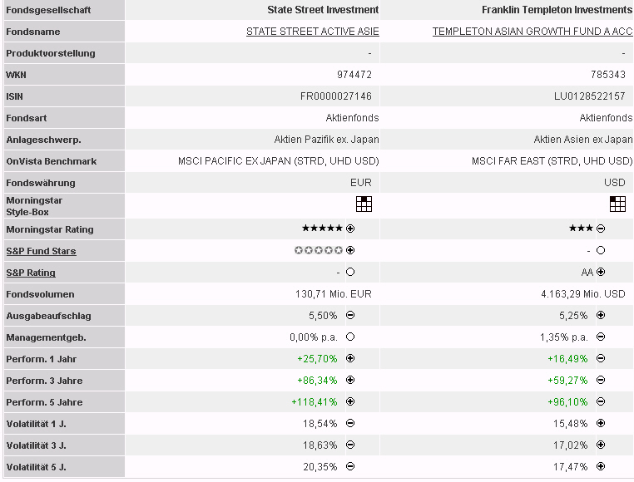Open the STATE STREET ACTIVE ASIE fund link
The width and height of the screenshot is (634, 482).
point(312,32)
